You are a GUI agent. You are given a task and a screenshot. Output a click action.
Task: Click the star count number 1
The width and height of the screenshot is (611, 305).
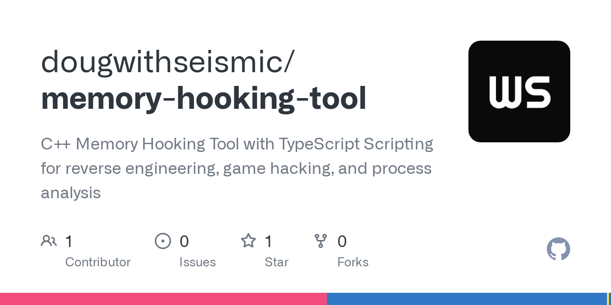(269, 241)
